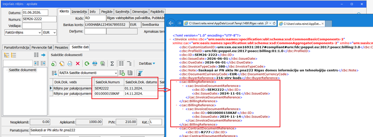Viewport: 373px width, 137px height.
Task: Click the Kods field containing RD
Action: [95, 18]
